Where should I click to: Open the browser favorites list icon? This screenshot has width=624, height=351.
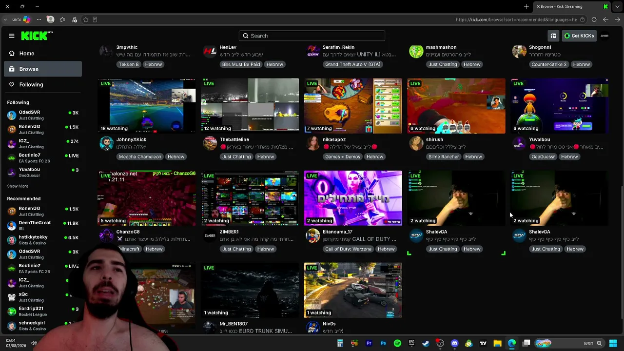pos(62,19)
